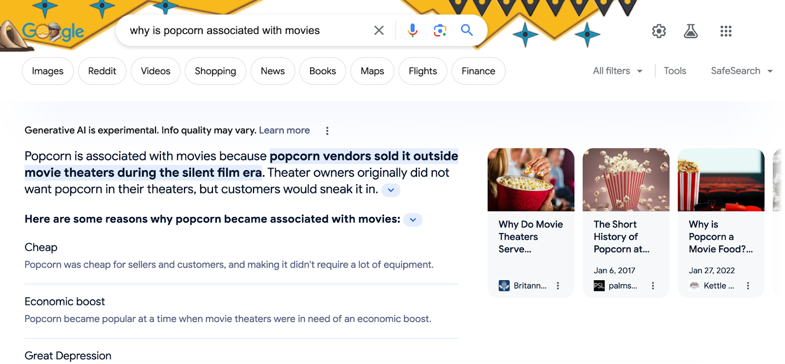Start voice search with microphone icon
The width and height of the screenshot is (785, 364).
click(x=413, y=30)
